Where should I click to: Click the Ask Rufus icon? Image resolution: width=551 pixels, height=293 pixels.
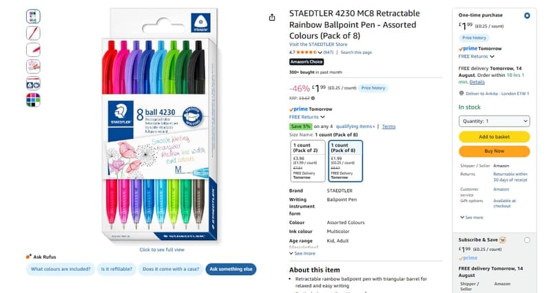point(29,257)
